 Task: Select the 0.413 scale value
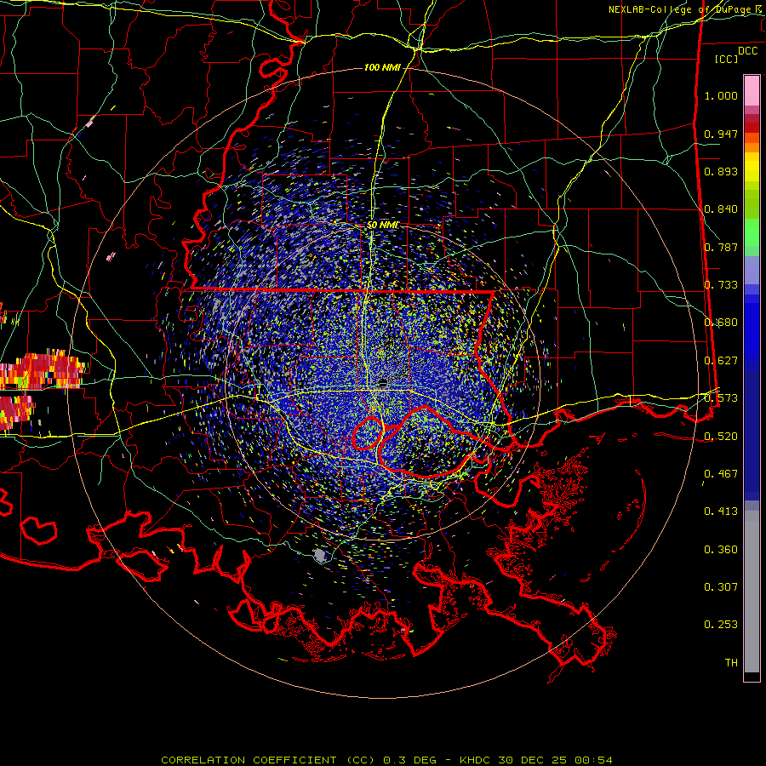pyautogui.click(x=721, y=512)
